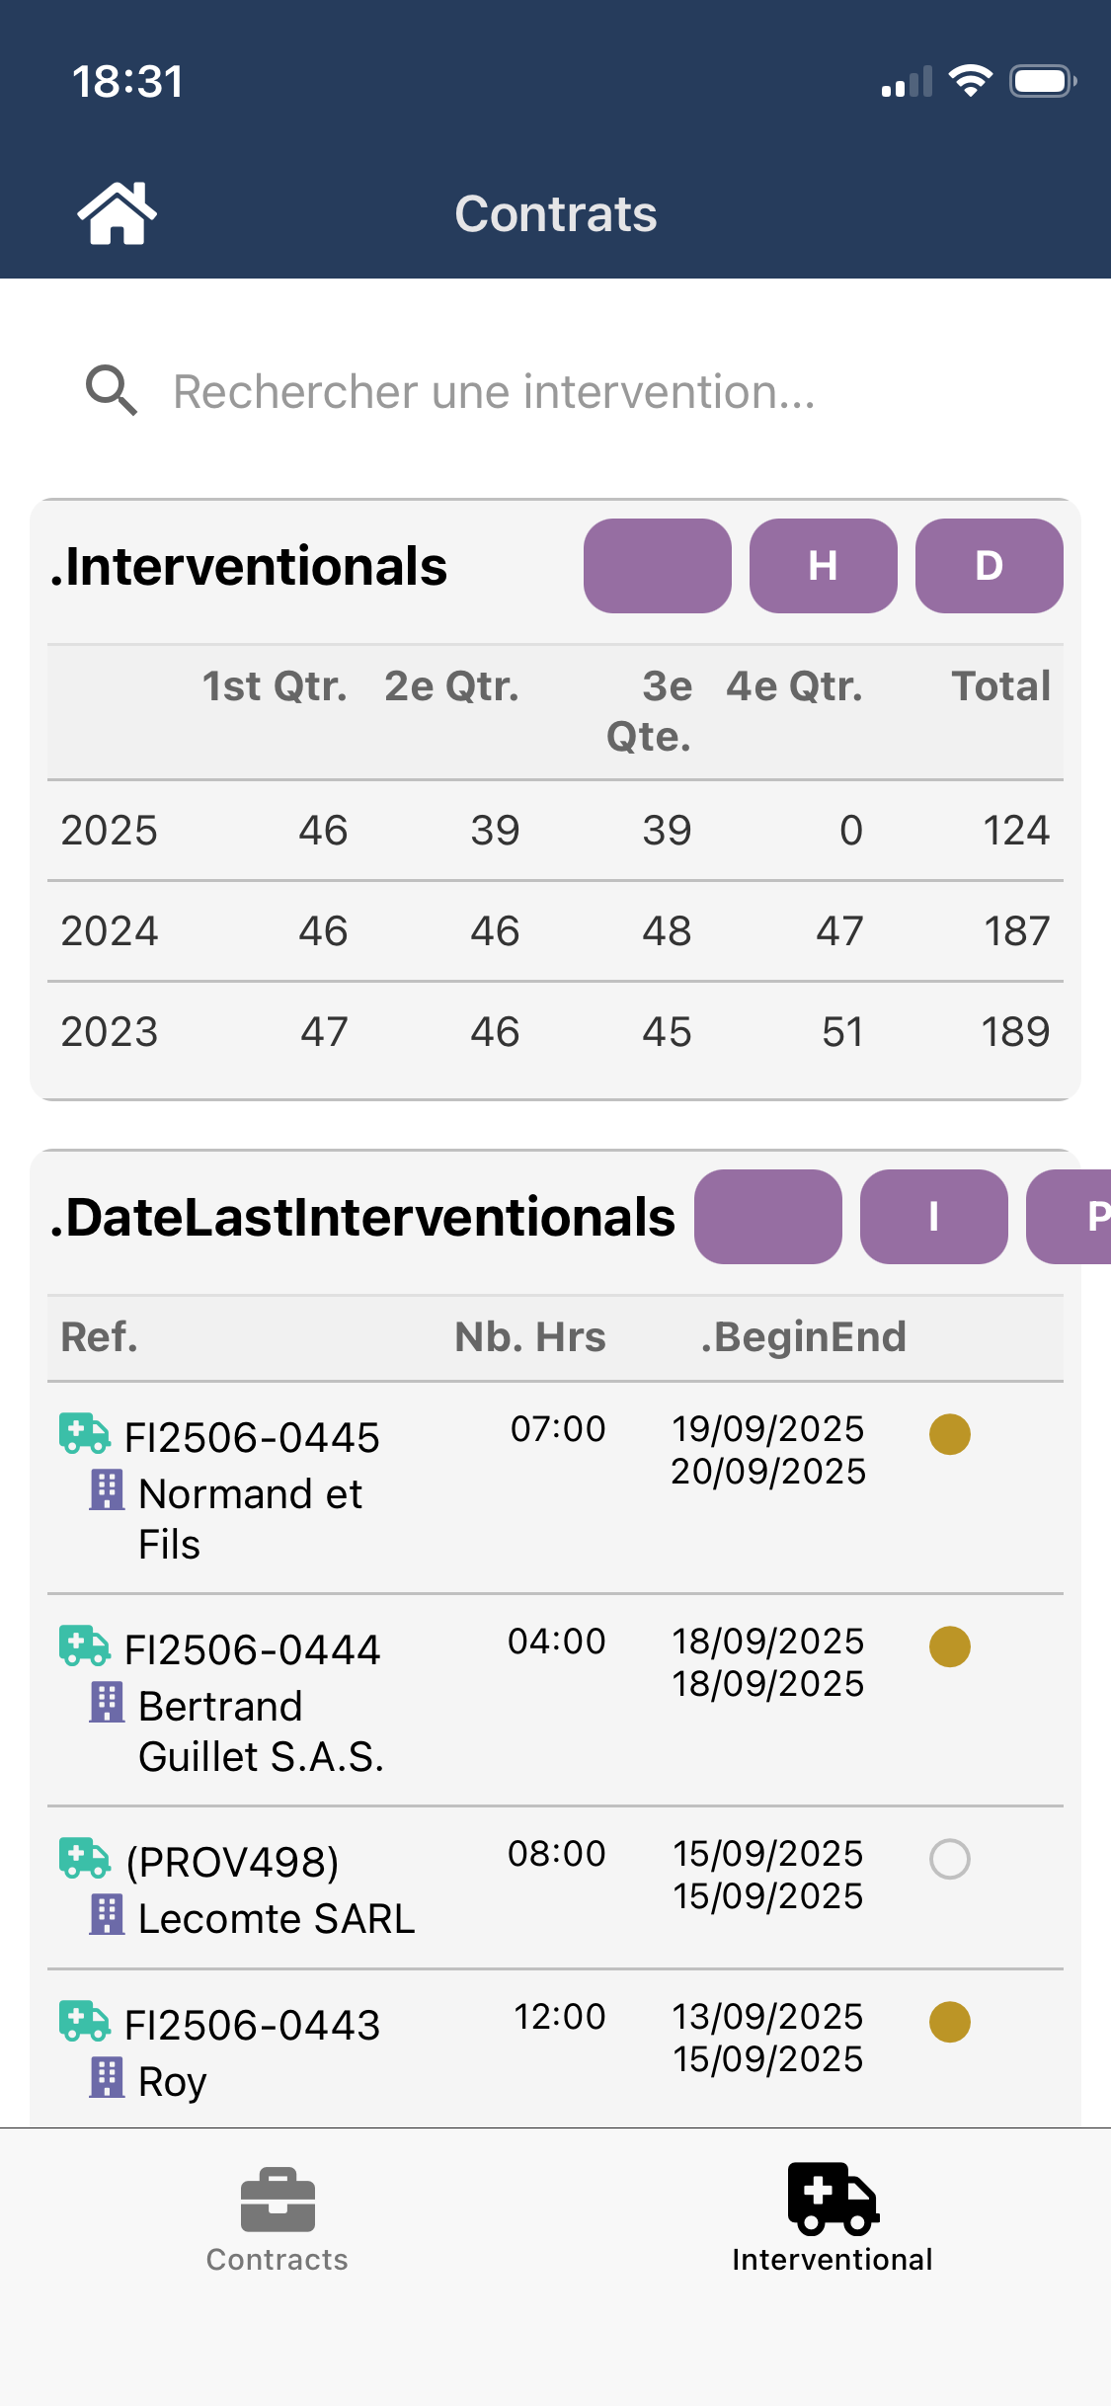This screenshot has width=1111, height=2406.
Task: Toggle the empty status circle for PROV498
Action: pos(949,1859)
